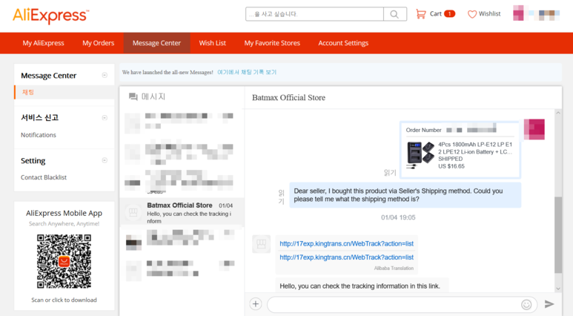Image resolution: width=573 pixels, height=316 pixels.
Task: Click the AliExpress app QR code
Action: [64, 261]
